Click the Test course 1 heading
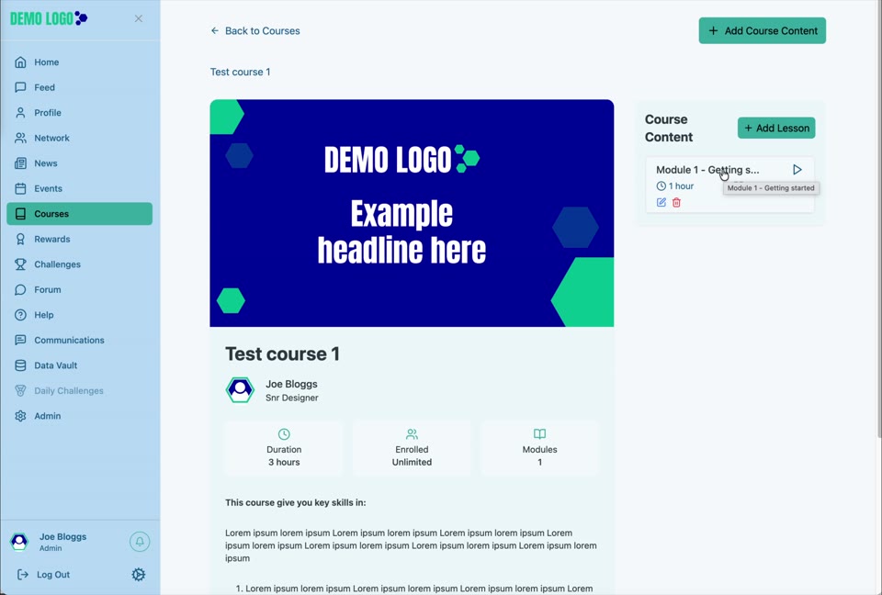The width and height of the screenshot is (882, 595). tap(282, 354)
